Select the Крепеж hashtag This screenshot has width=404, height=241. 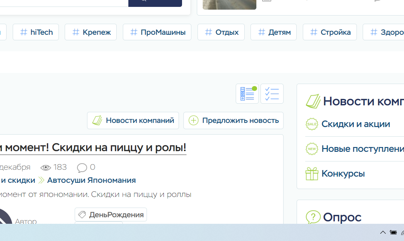[x=91, y=32]
